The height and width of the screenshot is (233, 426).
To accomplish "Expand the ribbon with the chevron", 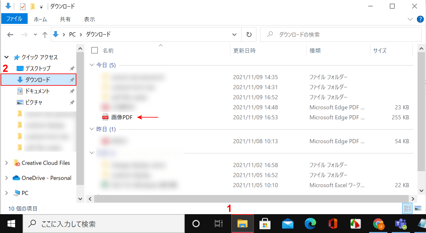I will 410,19.
